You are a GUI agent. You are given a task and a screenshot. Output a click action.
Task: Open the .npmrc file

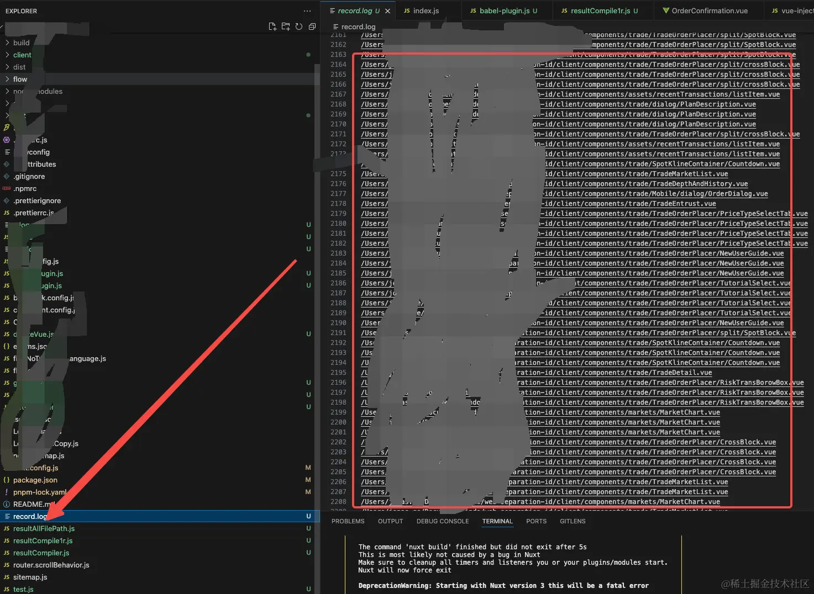(x=25, y=189)
